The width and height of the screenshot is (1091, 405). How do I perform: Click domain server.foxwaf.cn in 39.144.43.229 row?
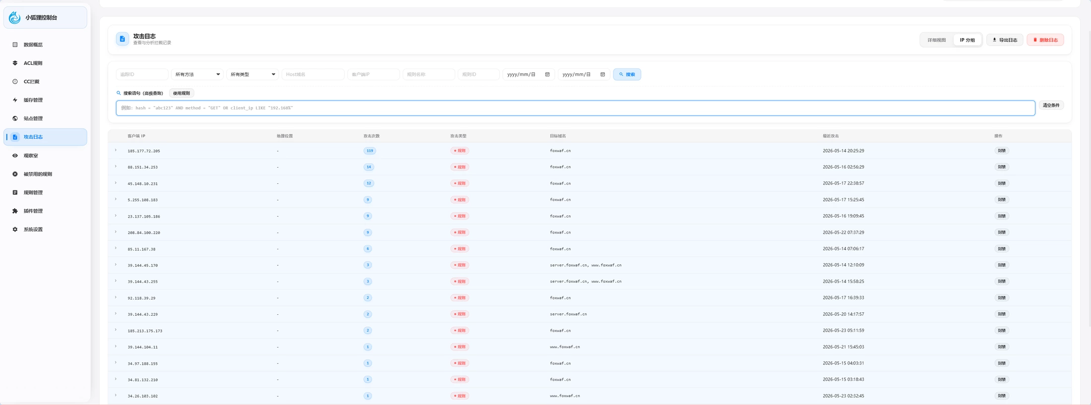pyautogui.click(x=568, y=314)
